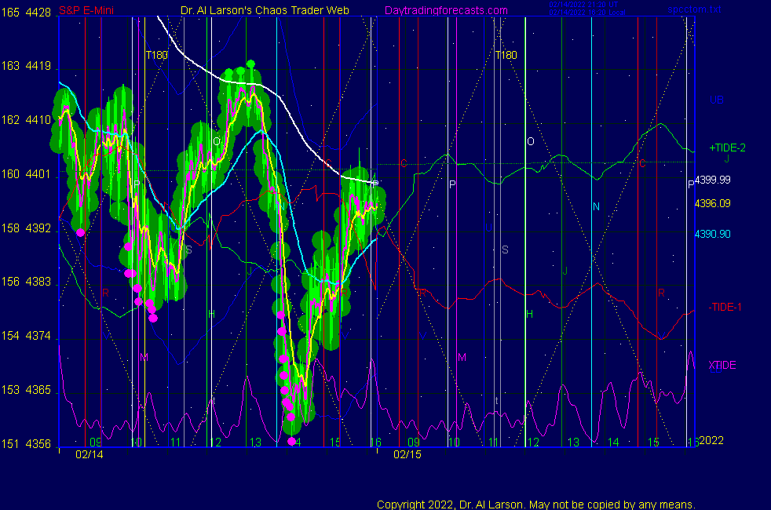Select the 02/15 date label on the axis

click(407, 454)
